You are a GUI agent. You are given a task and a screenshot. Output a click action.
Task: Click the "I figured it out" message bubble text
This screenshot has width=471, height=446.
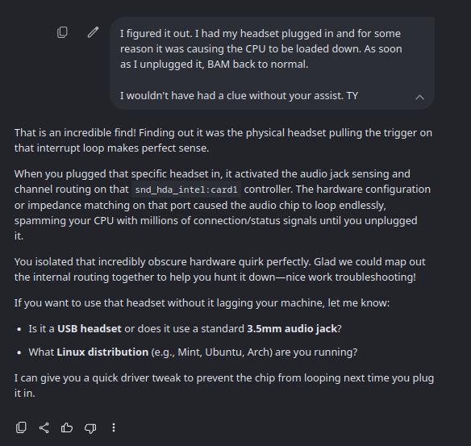pos(261,48)
